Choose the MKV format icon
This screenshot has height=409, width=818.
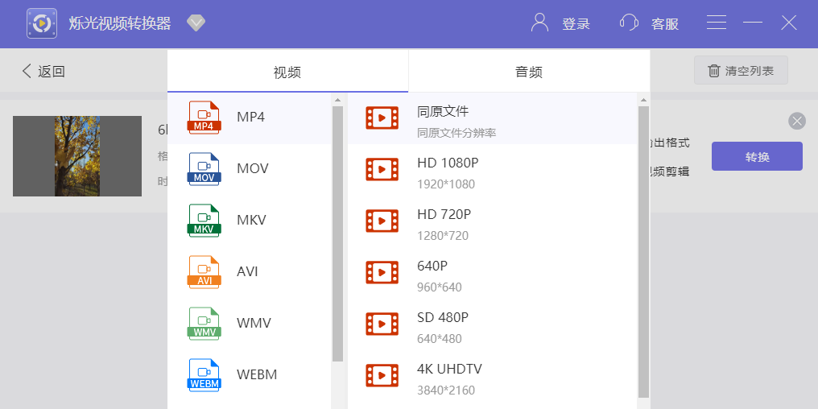[204, 221]
